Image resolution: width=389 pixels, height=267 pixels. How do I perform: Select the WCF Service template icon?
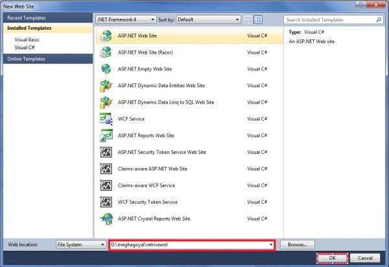tap(106, 119)
